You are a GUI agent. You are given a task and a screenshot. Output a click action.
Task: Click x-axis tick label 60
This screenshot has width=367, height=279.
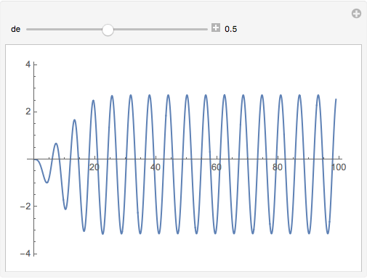(217, 167)
